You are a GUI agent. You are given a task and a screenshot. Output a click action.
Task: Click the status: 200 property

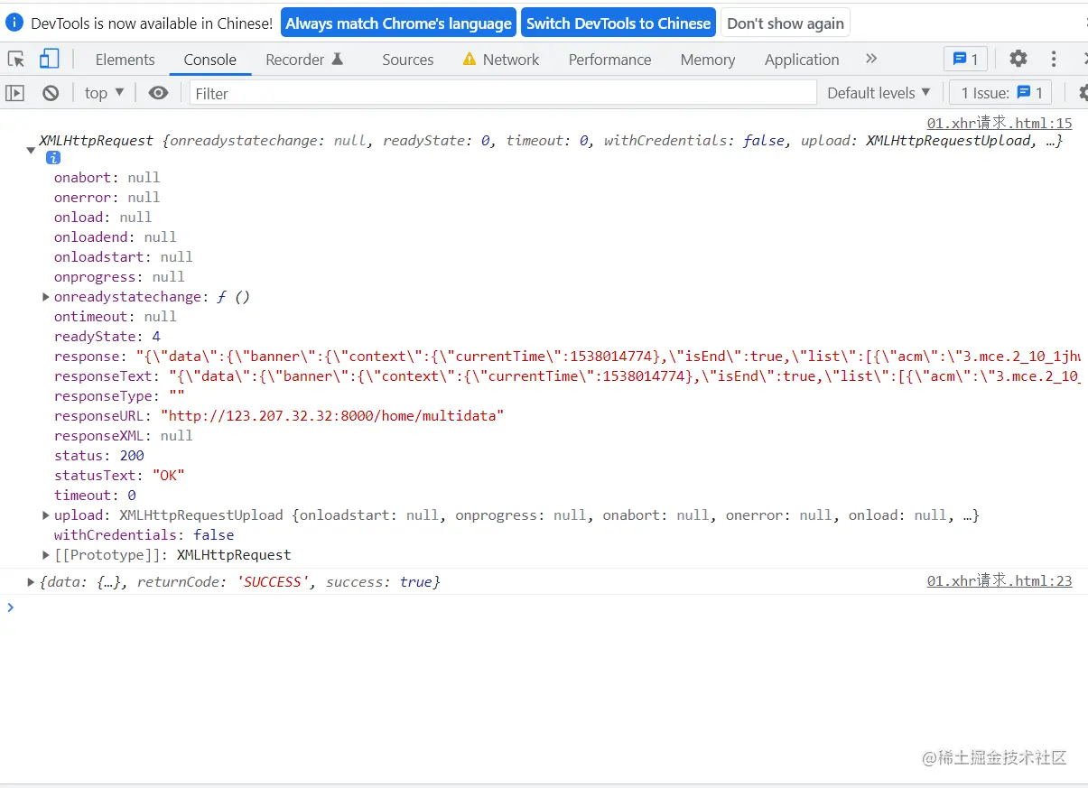(99, 456)
